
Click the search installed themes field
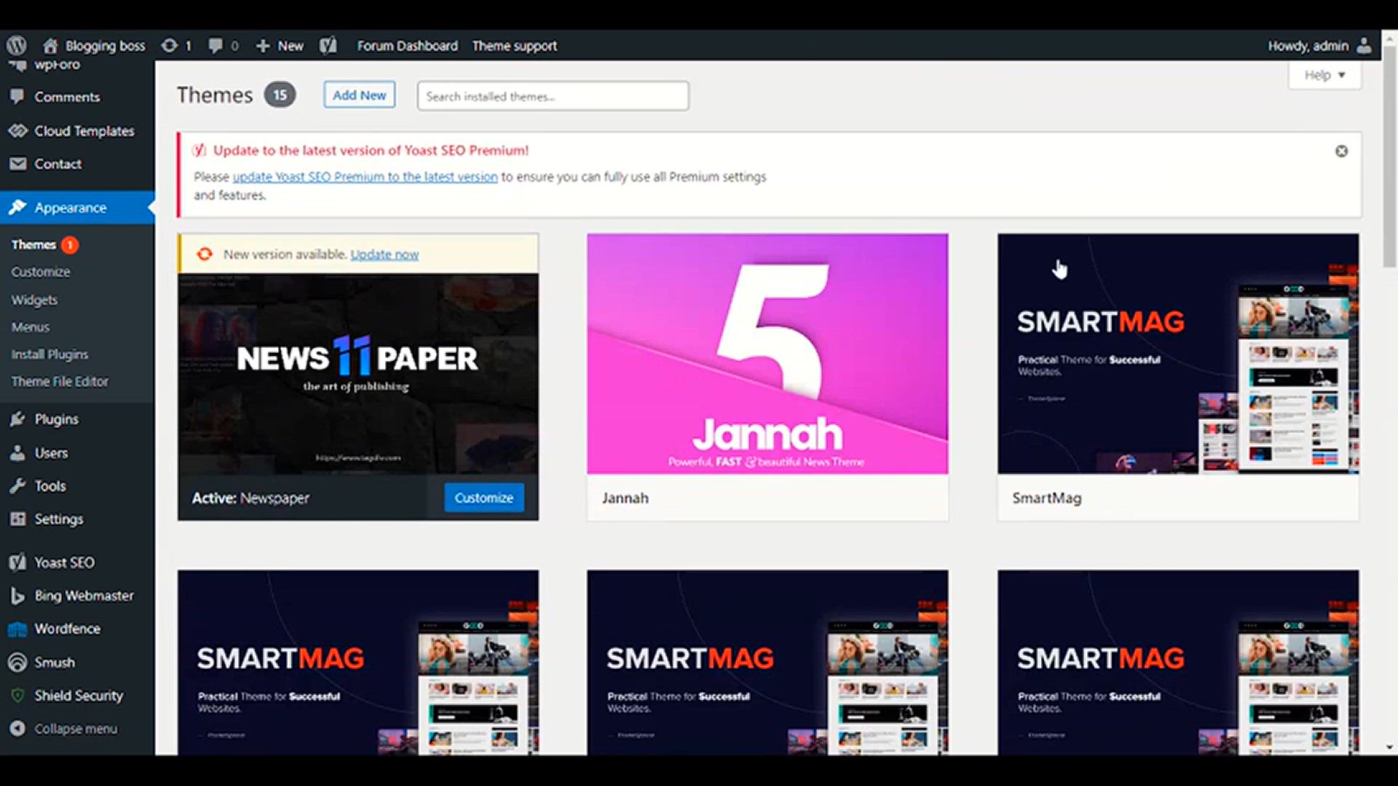[x=552, y=95]
